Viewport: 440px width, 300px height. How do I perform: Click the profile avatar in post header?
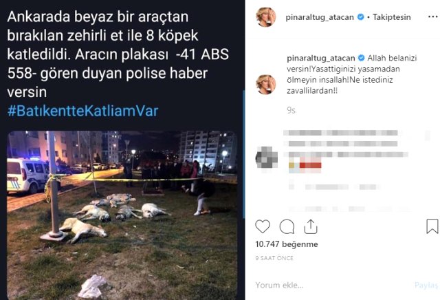click(x=266, y=17)
